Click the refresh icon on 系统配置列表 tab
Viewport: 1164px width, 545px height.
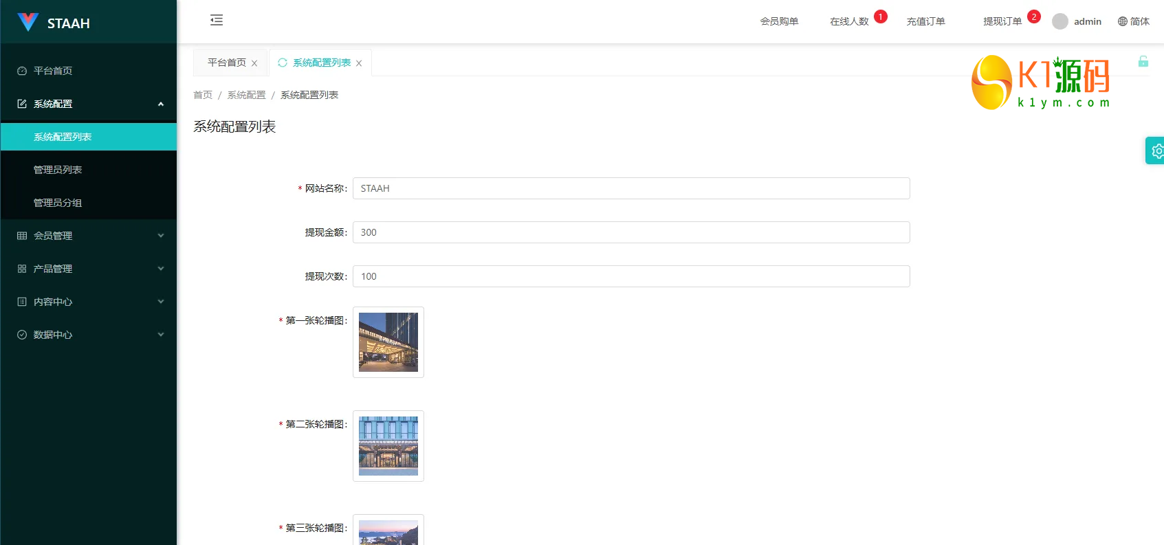283,63
